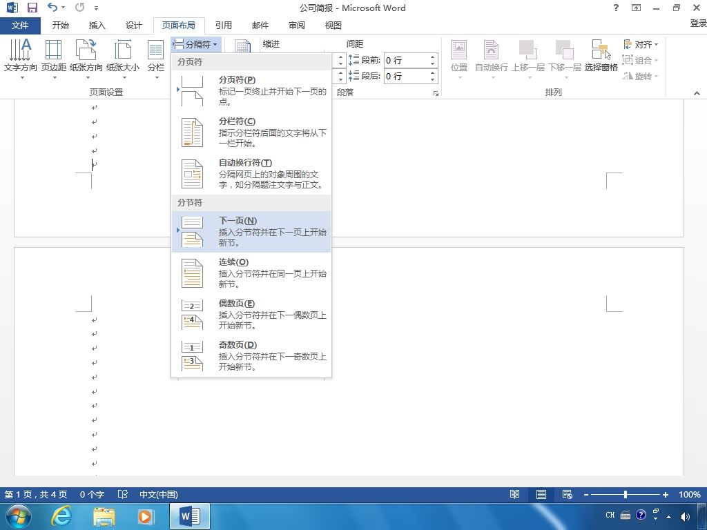Open Internet Explorer from taskbar
The image size is (707, 530).
coord(61,516)
